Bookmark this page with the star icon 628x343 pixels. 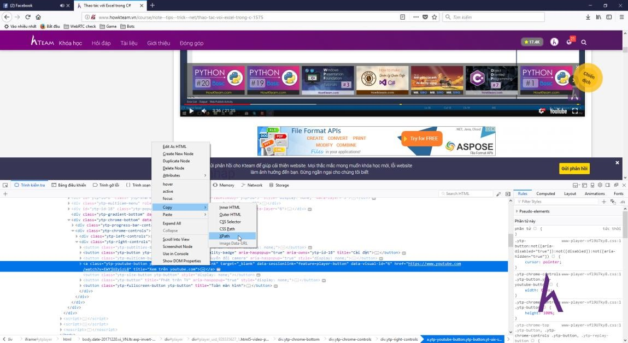pos(434,17)
